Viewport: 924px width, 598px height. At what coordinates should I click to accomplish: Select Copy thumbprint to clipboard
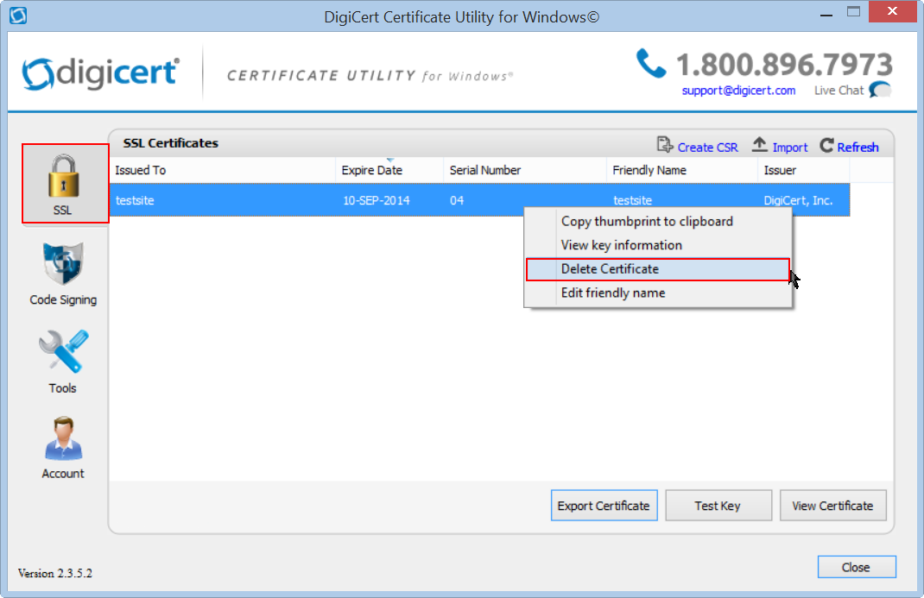[647, 221]
